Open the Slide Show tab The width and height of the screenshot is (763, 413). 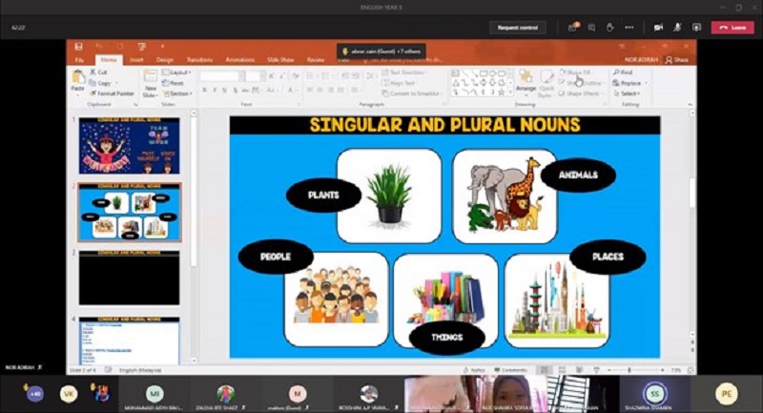click(x=280, y=60)
